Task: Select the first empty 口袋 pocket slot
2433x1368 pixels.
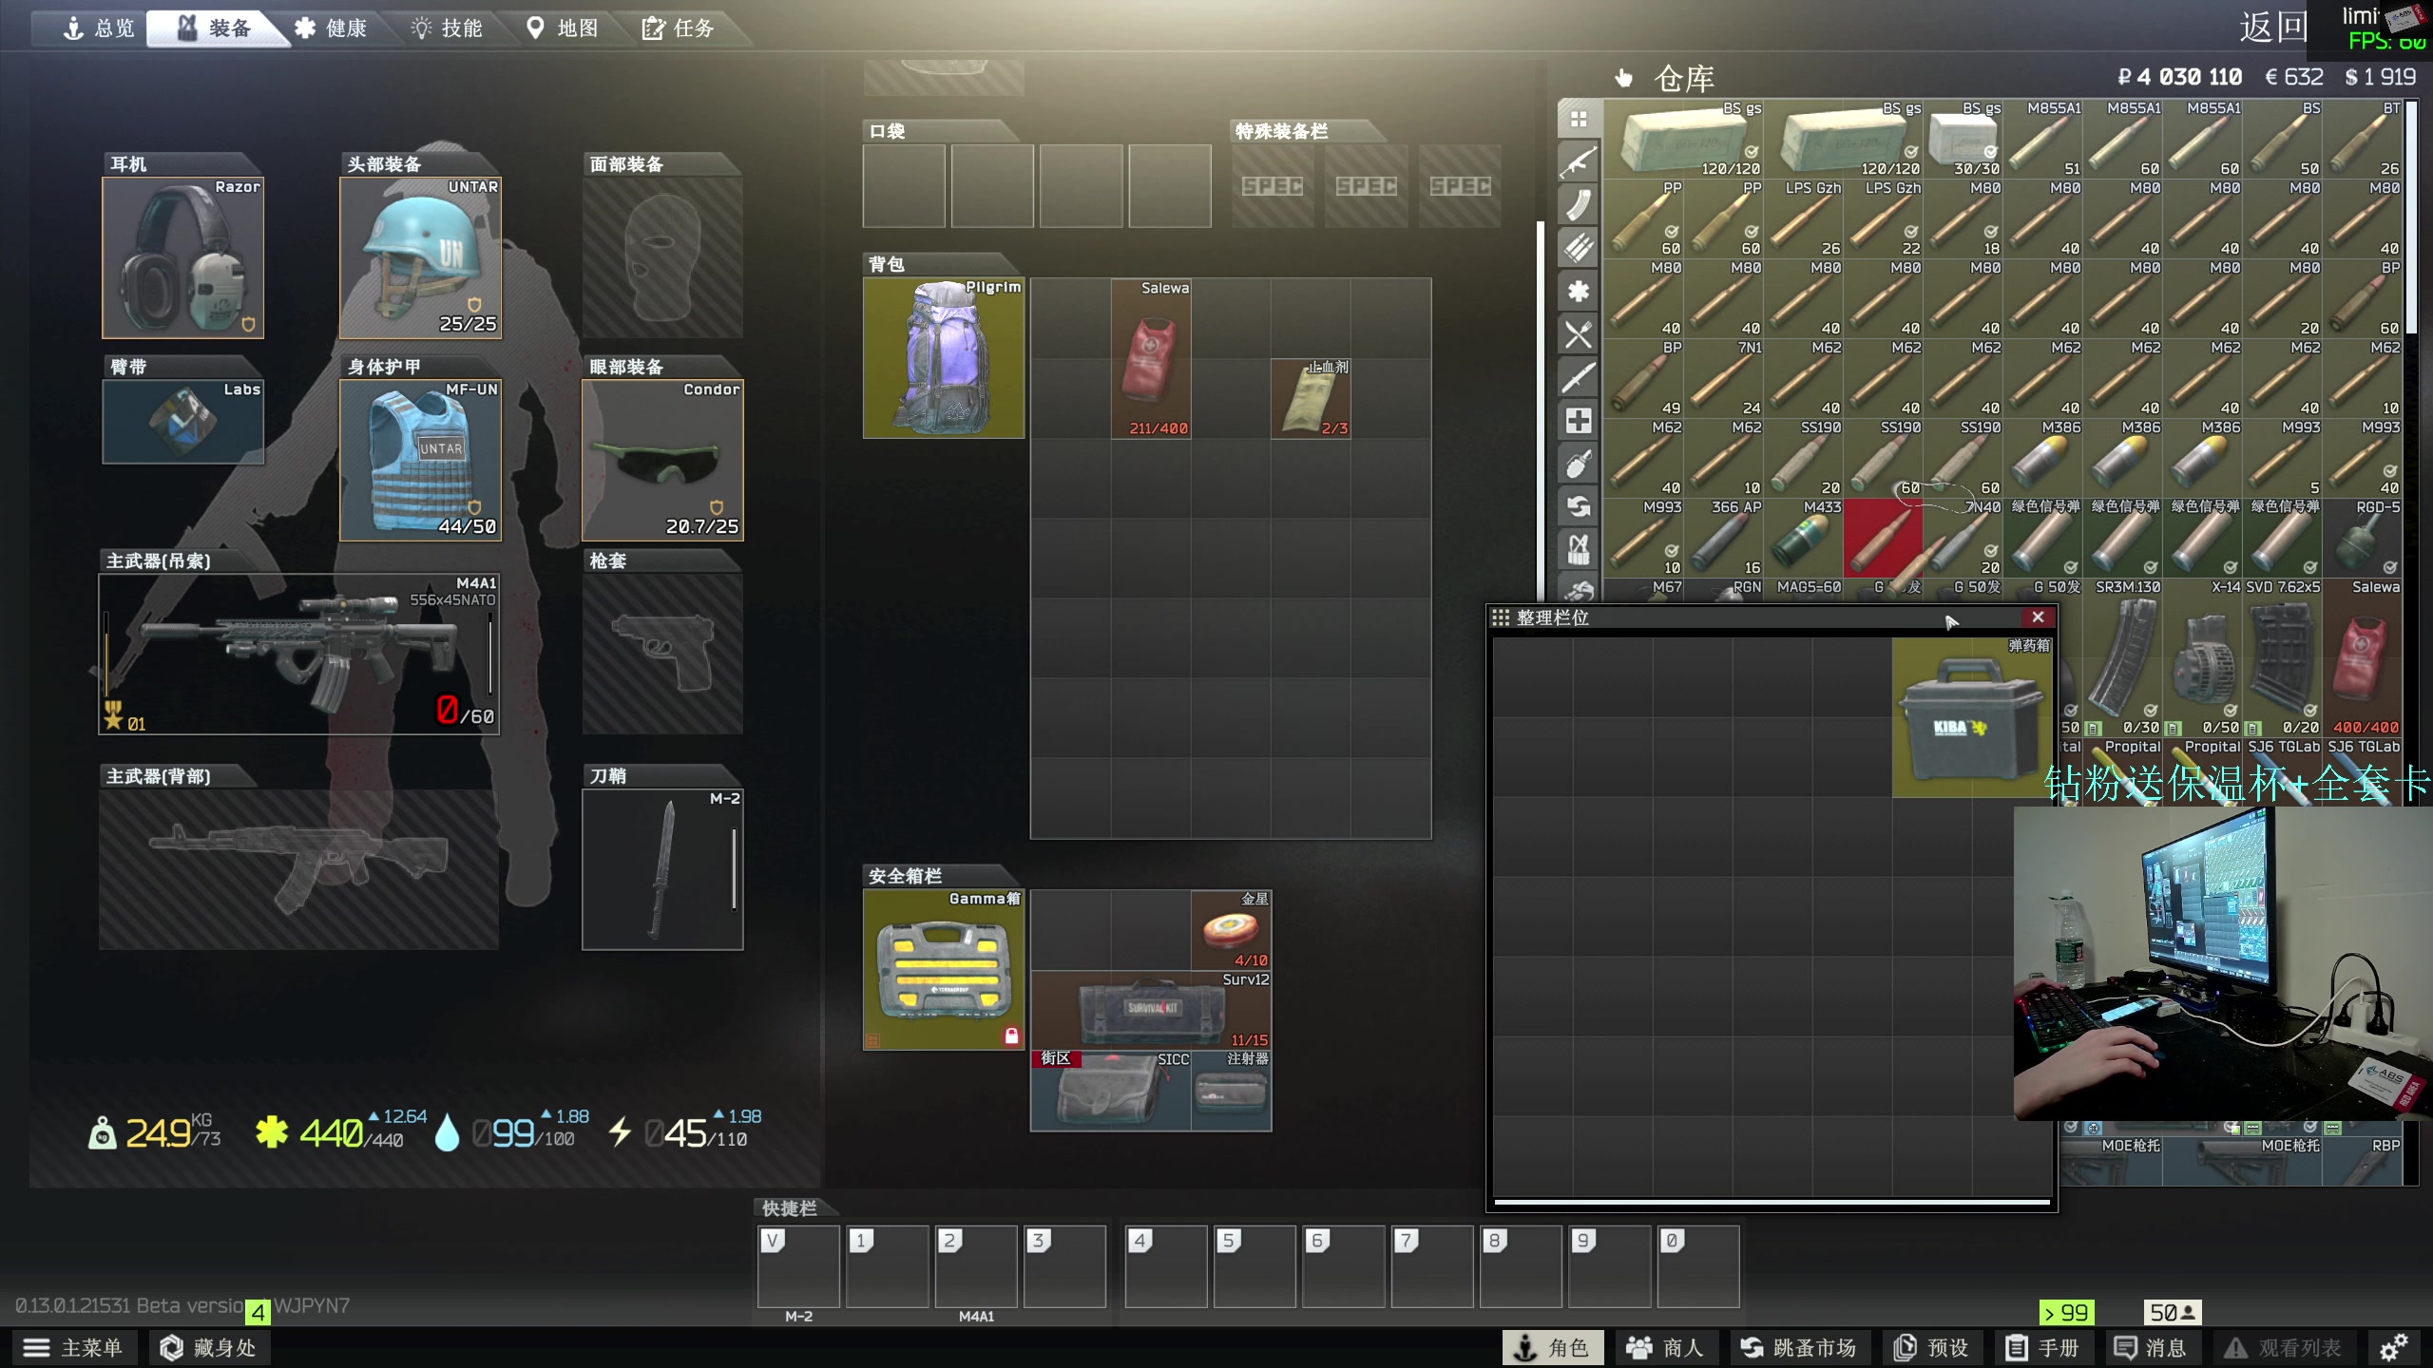Action: 904,186
